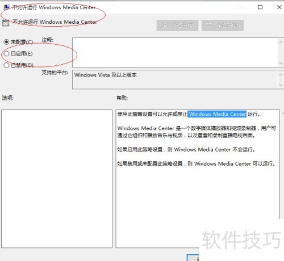Click the help line '如果启用此策略设置'
The width and height of the screenshot is (284, 261).
point(186,150)
